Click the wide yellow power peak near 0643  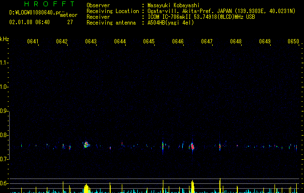point(87,188)
